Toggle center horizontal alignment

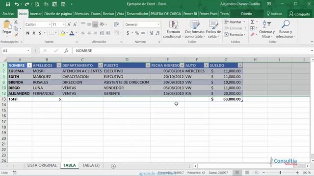coord(89,33)
